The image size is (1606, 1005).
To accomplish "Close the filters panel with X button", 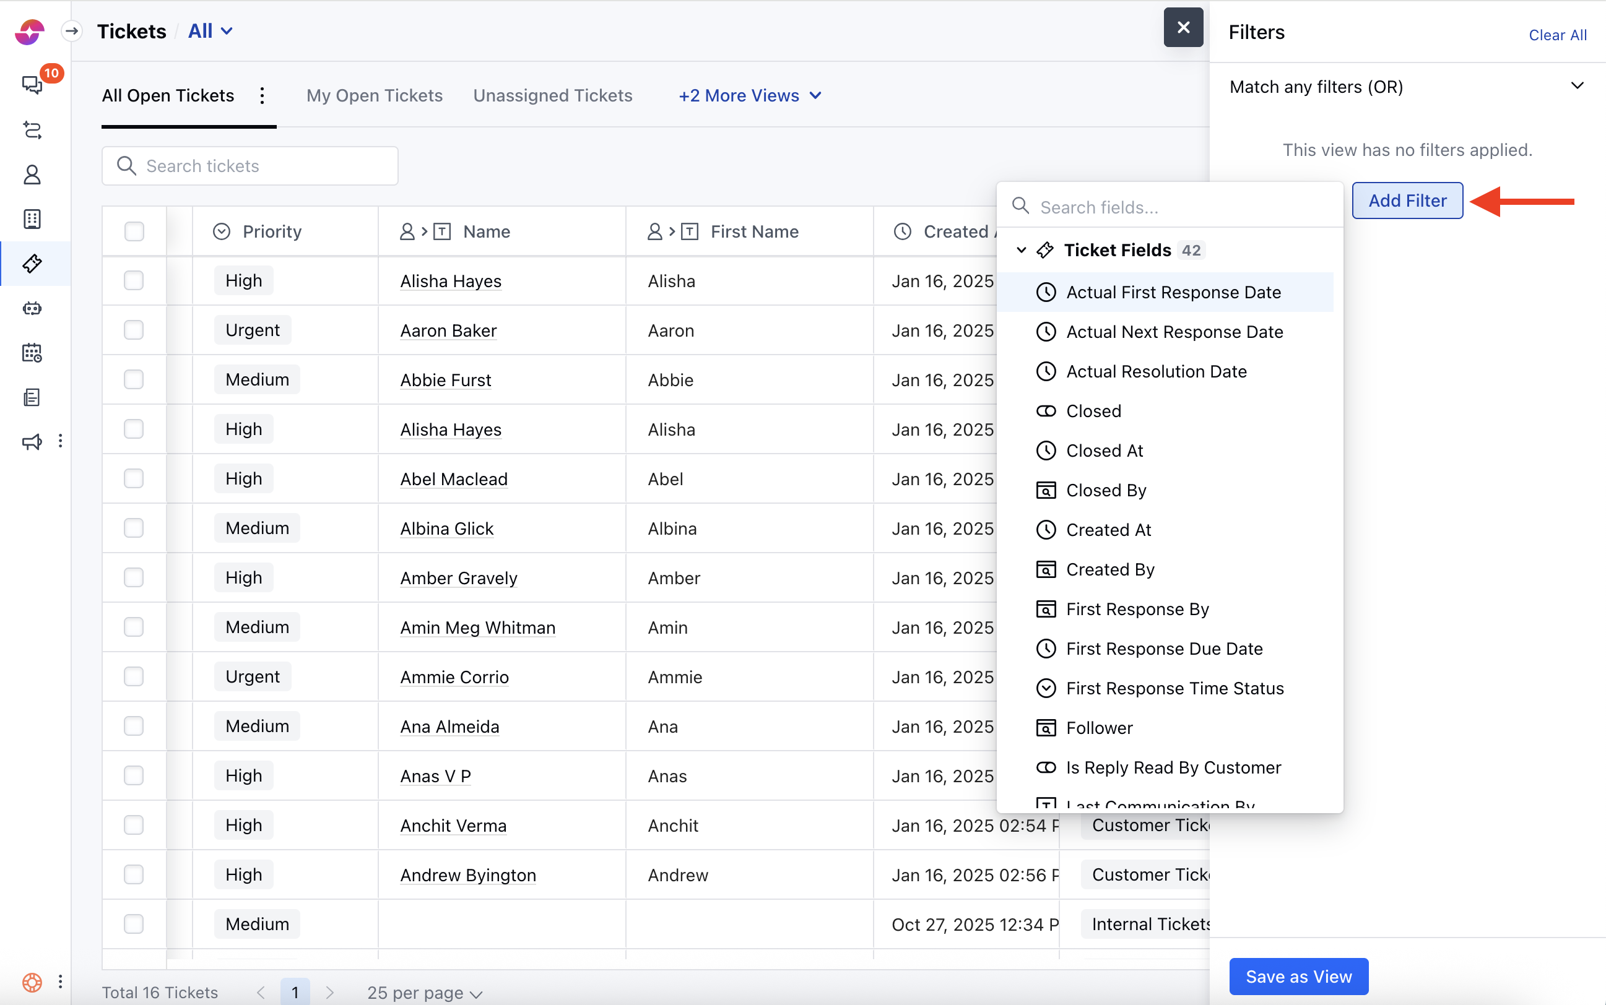I will click(x=1183, y=27).
